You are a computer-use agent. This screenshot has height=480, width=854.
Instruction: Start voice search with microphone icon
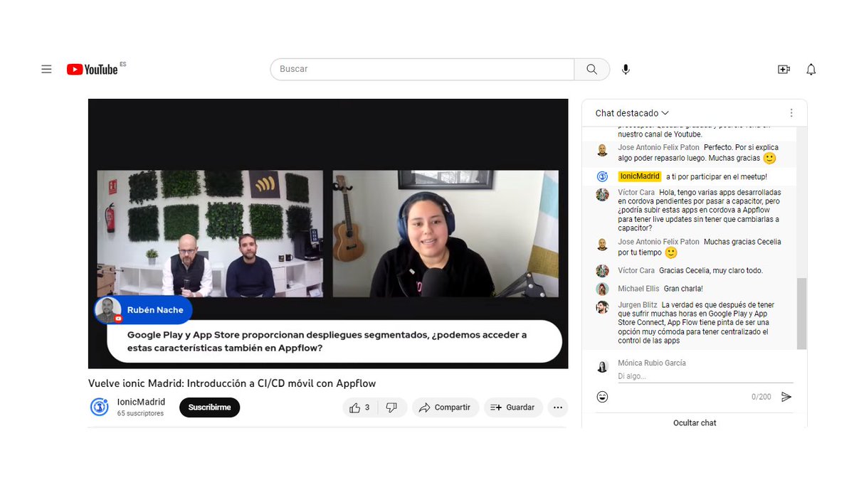coord(626,69)
